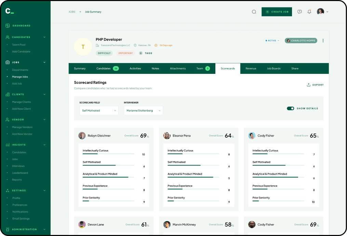The image size is (347, 236).
Task: Open Manage Clients in sidebar
Action: (x=21, y=102)
